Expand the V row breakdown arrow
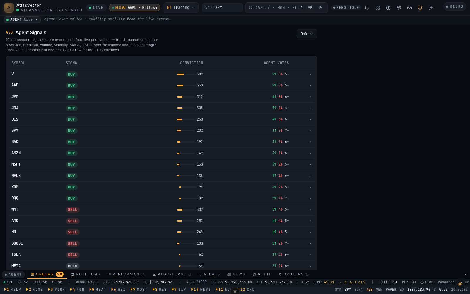Screen dimensions: 470x294 click(310, 74)
